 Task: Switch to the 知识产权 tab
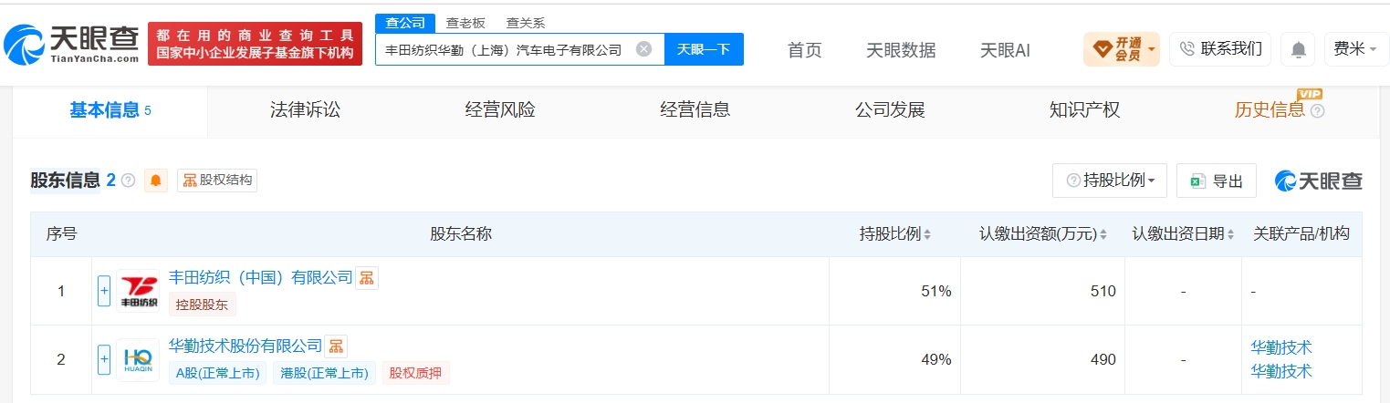[x=1084, y=110]
